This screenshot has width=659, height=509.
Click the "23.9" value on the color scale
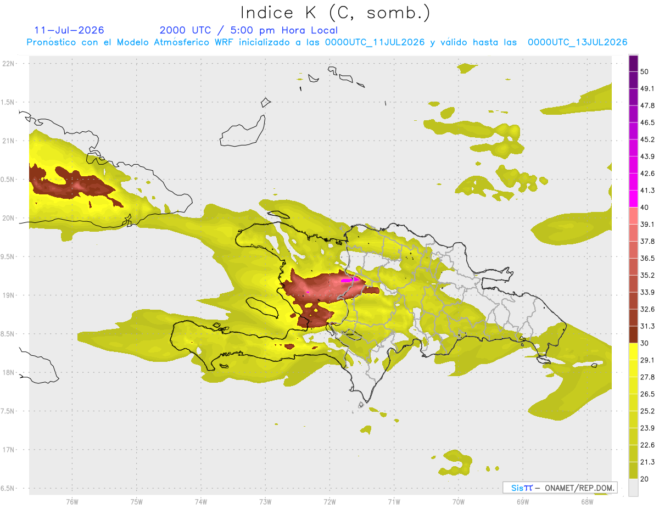648,428
